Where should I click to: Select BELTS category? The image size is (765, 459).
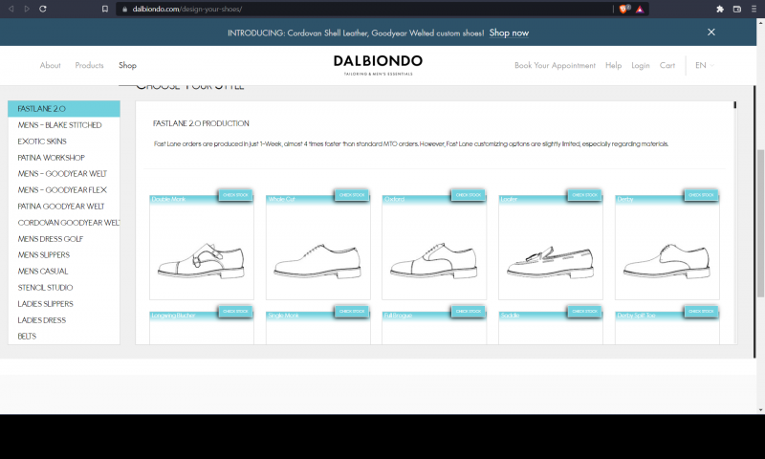[64, 336]
